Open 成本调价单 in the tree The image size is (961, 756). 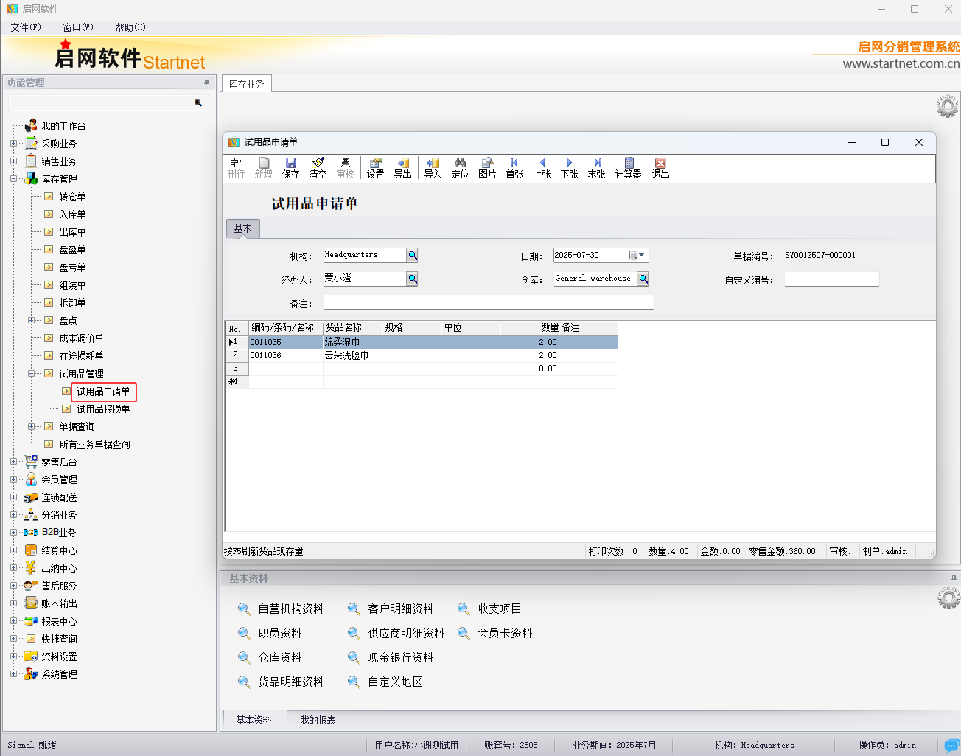tap(81, 338)
